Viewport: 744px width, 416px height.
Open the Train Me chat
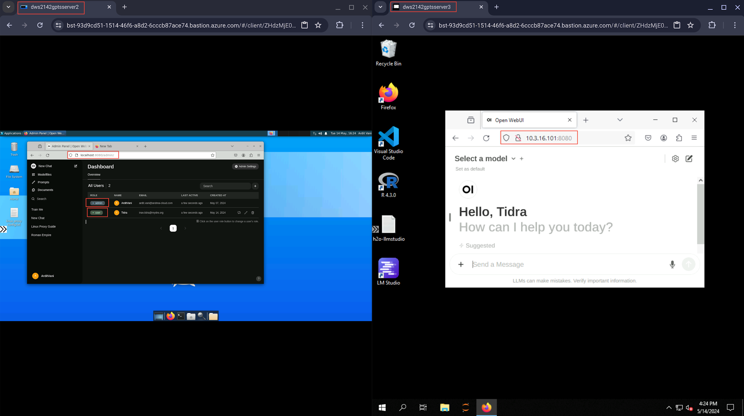[37, 209]
